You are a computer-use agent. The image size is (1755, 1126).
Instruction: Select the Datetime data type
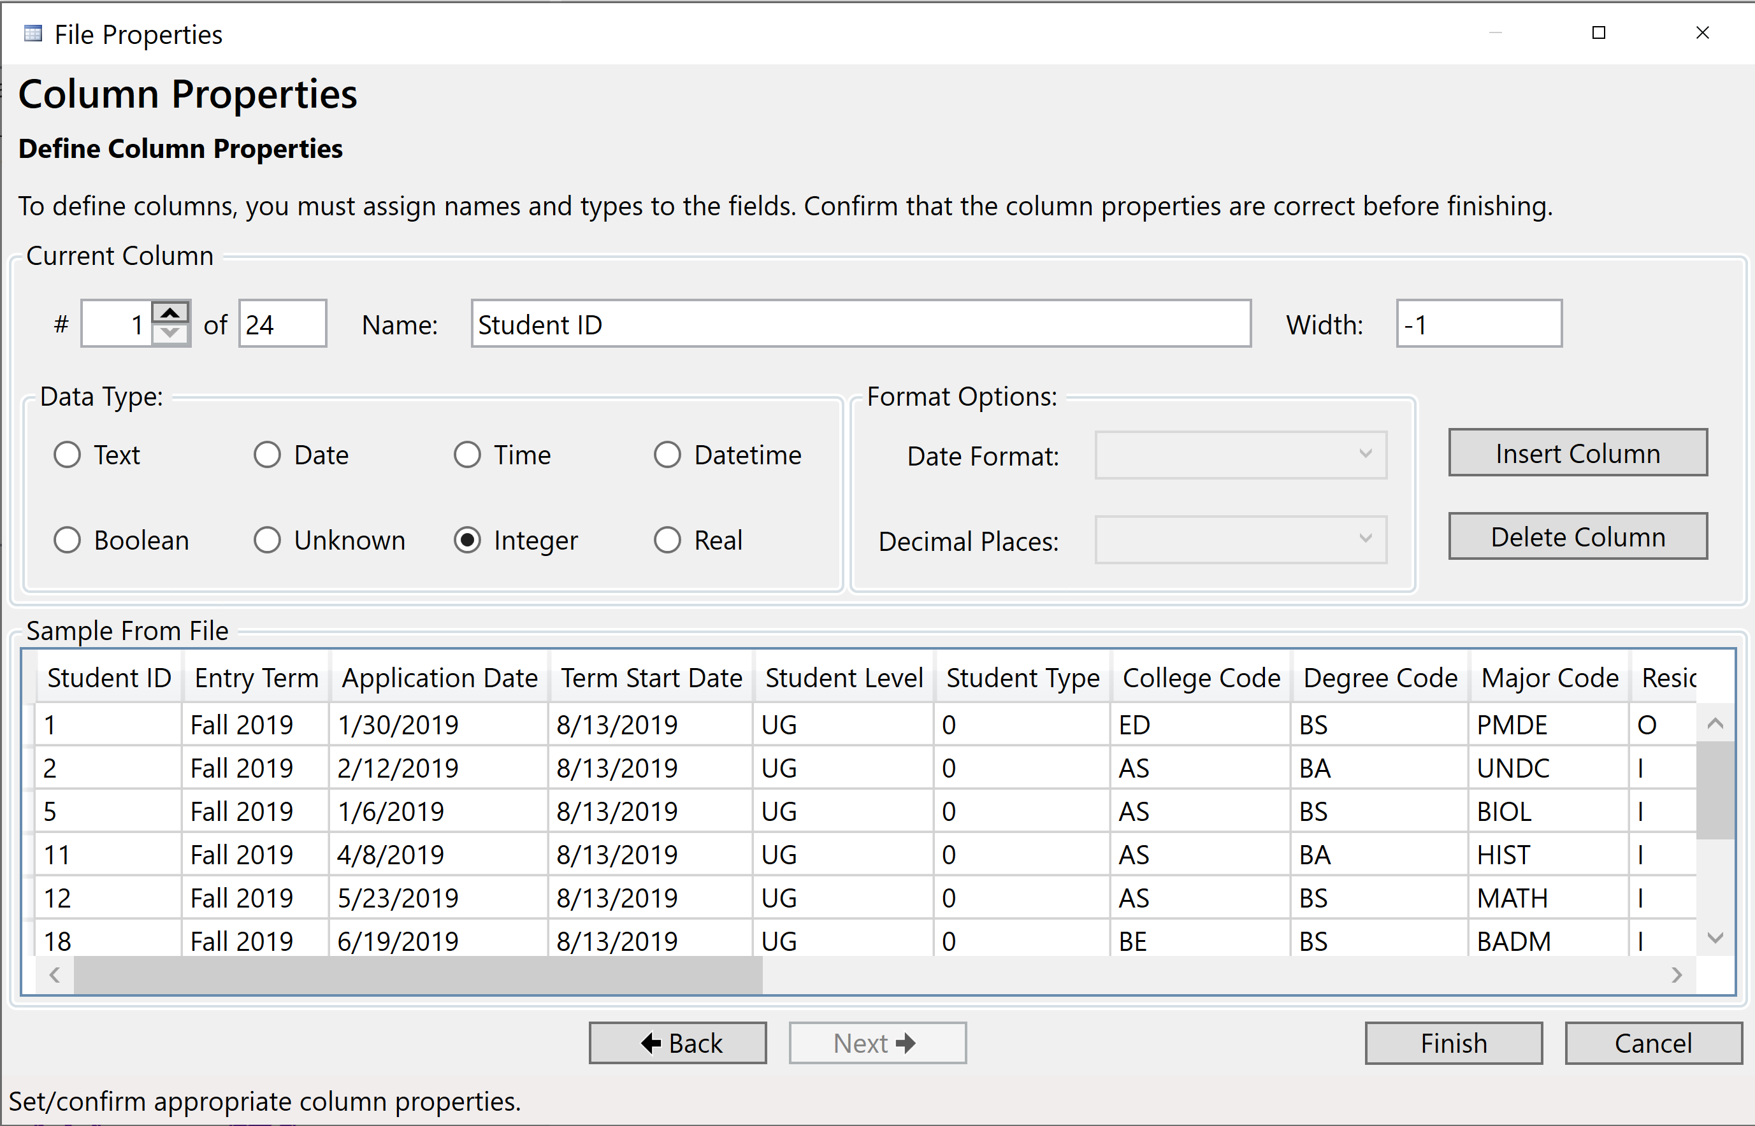[x=668, y=454]
